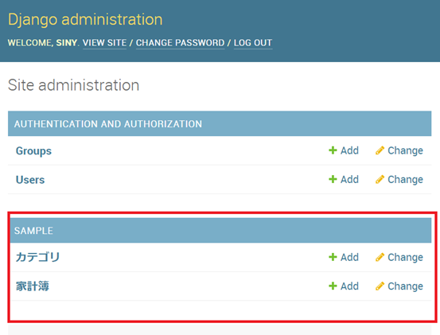The height and width of the screenshot is (335, 440).
Task: Click the pencil icon in Groups row
Action: point(380,150)
